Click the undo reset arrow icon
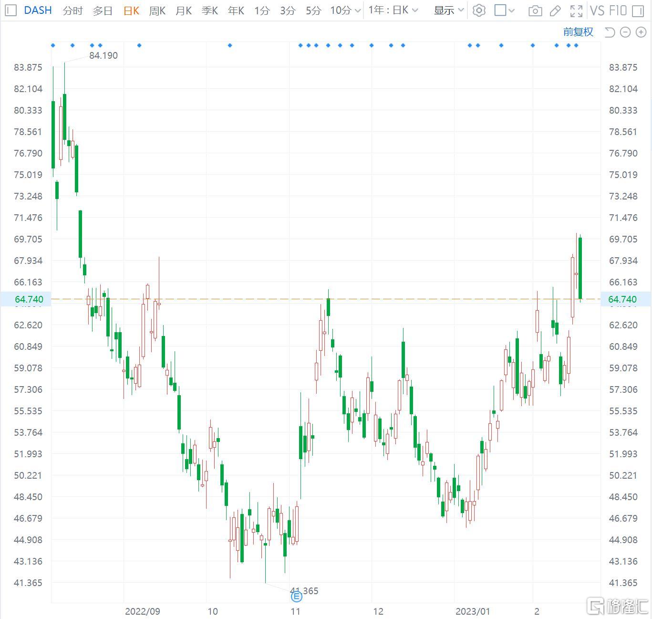The width and height of the screenshot is (652, 619). pyautogui.click(x=610, y=32)
